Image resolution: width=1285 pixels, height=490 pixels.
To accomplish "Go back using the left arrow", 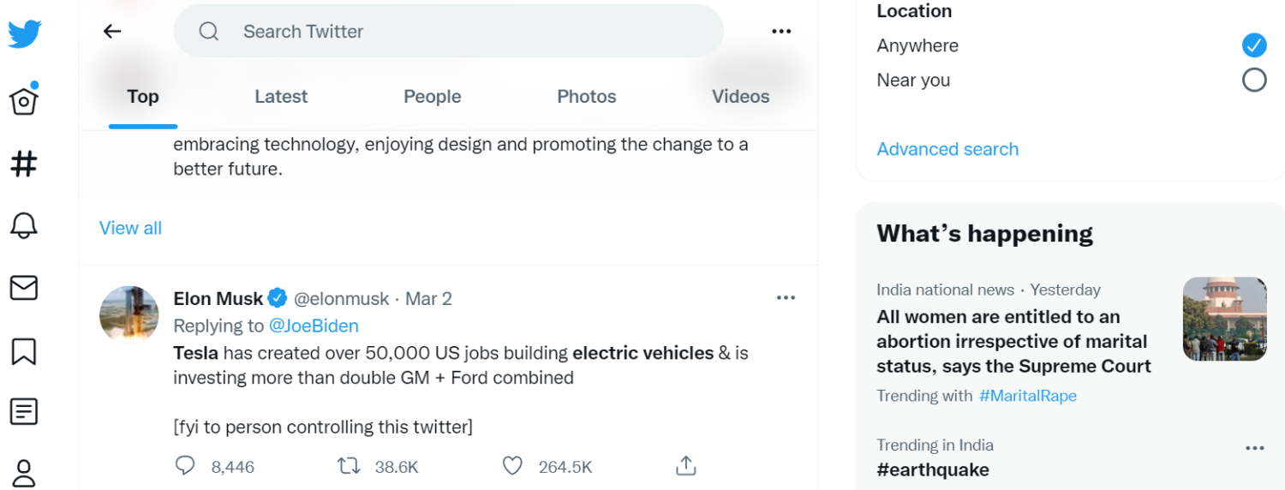I will pyautogui.click(x=112, y=32).
